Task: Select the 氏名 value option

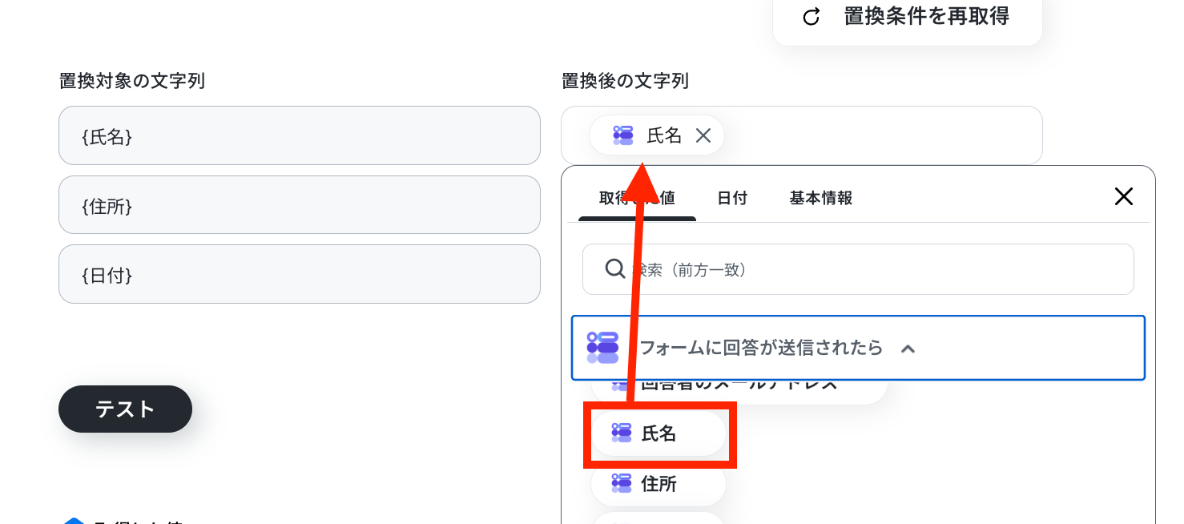Action: [658, 433]
